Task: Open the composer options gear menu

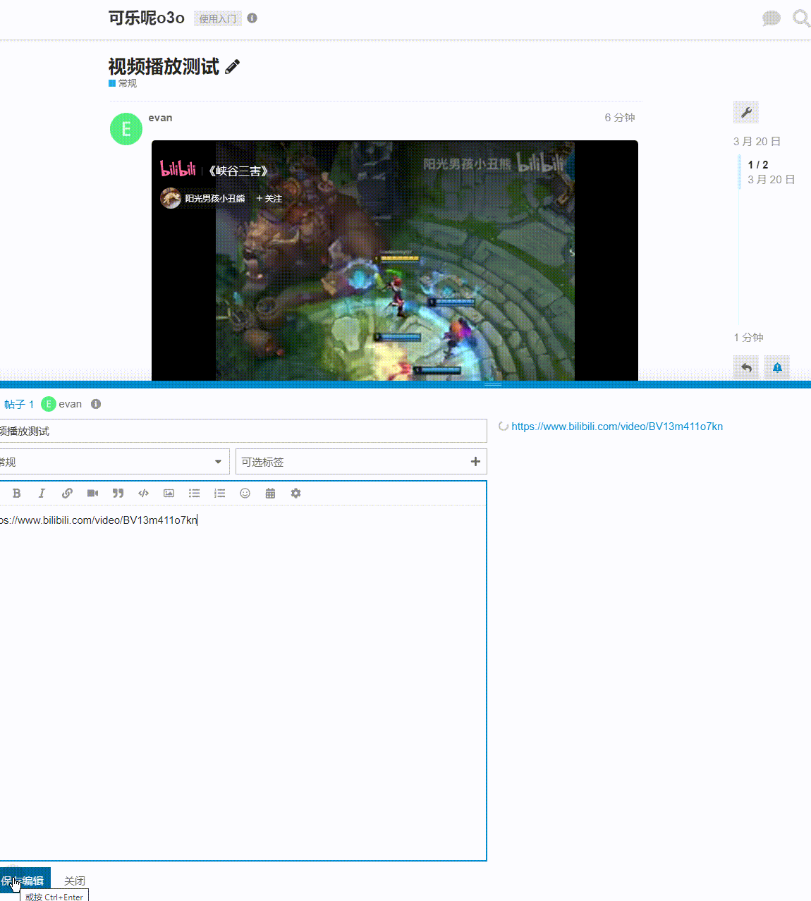Action: 295,494
